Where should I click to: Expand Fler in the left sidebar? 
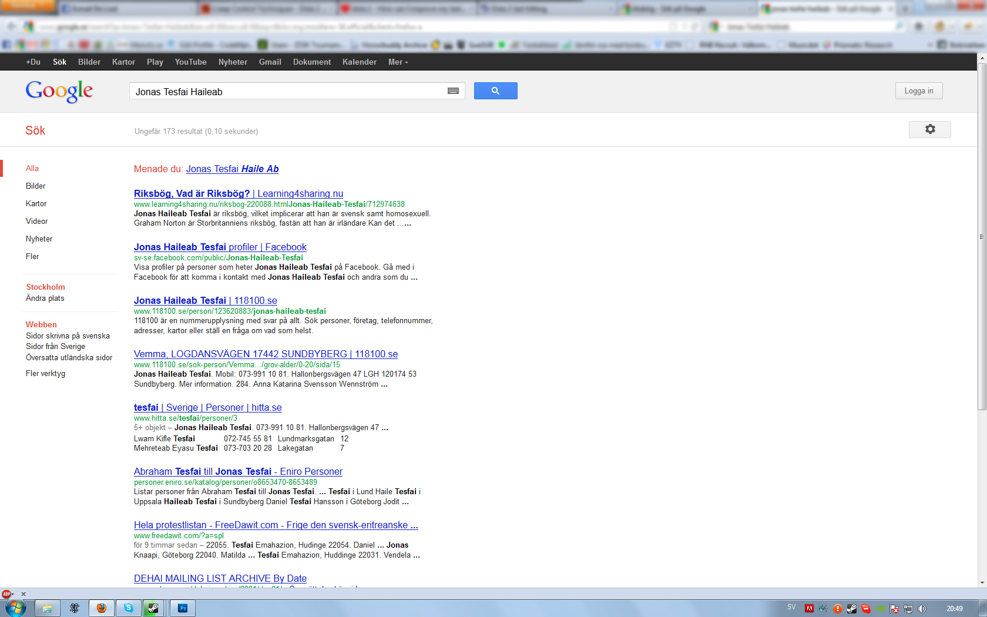point(32,257)
